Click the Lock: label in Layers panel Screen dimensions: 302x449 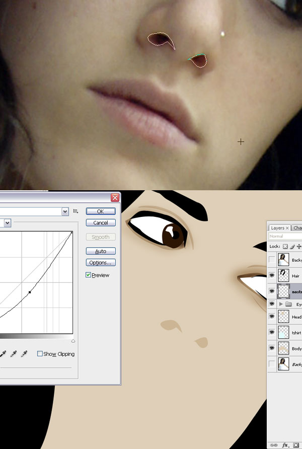click(274, 246)
